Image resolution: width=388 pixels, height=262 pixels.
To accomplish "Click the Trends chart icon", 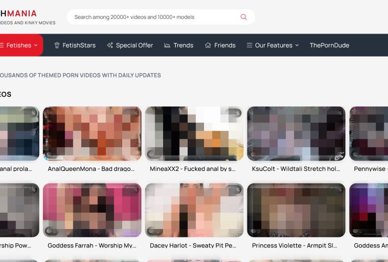I will point(167,46).
